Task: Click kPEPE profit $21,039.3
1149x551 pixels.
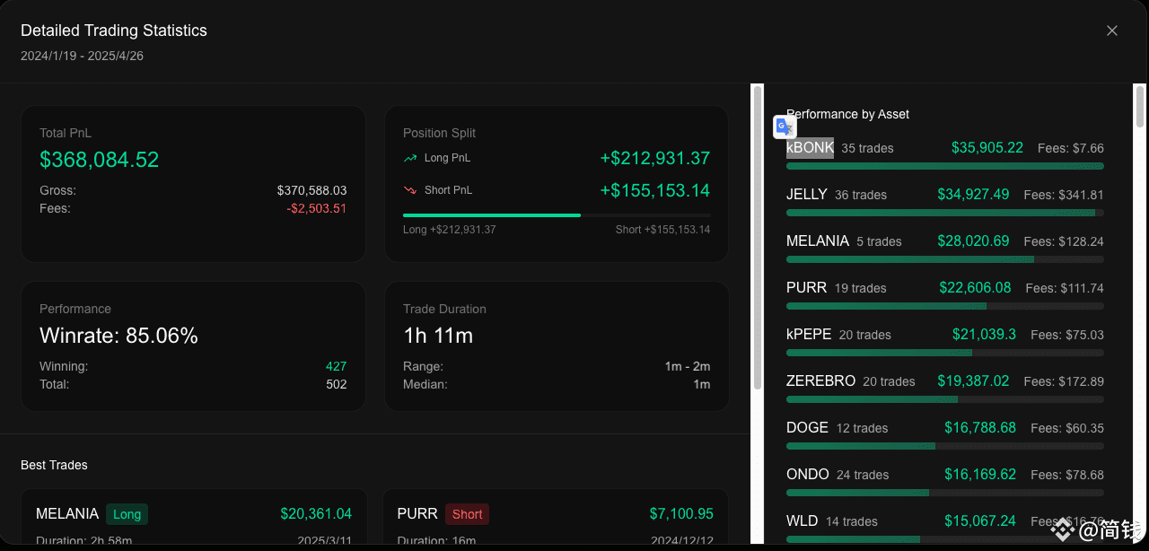Action: pyautogui.click(x=984, y=335)
